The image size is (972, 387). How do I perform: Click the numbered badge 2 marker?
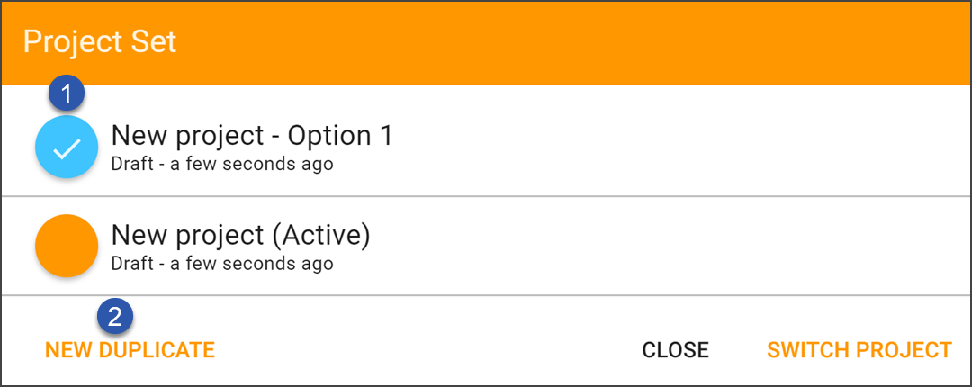[x=114, y=317]
